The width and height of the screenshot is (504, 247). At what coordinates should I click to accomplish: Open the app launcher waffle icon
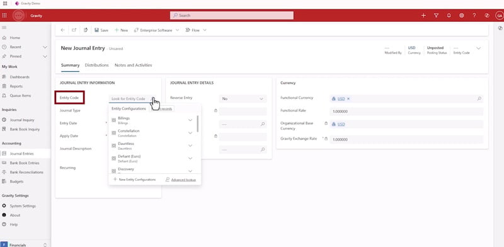pos(4,15)
